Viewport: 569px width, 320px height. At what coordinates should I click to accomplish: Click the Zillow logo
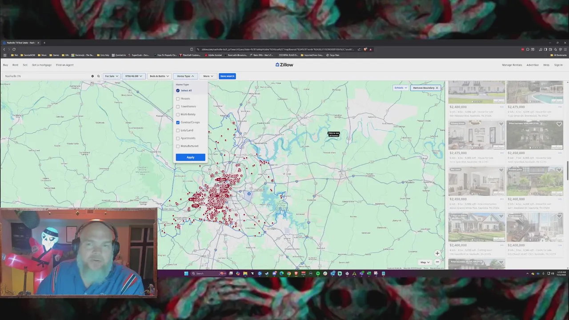pyautogui.click(x=284, y=65)
